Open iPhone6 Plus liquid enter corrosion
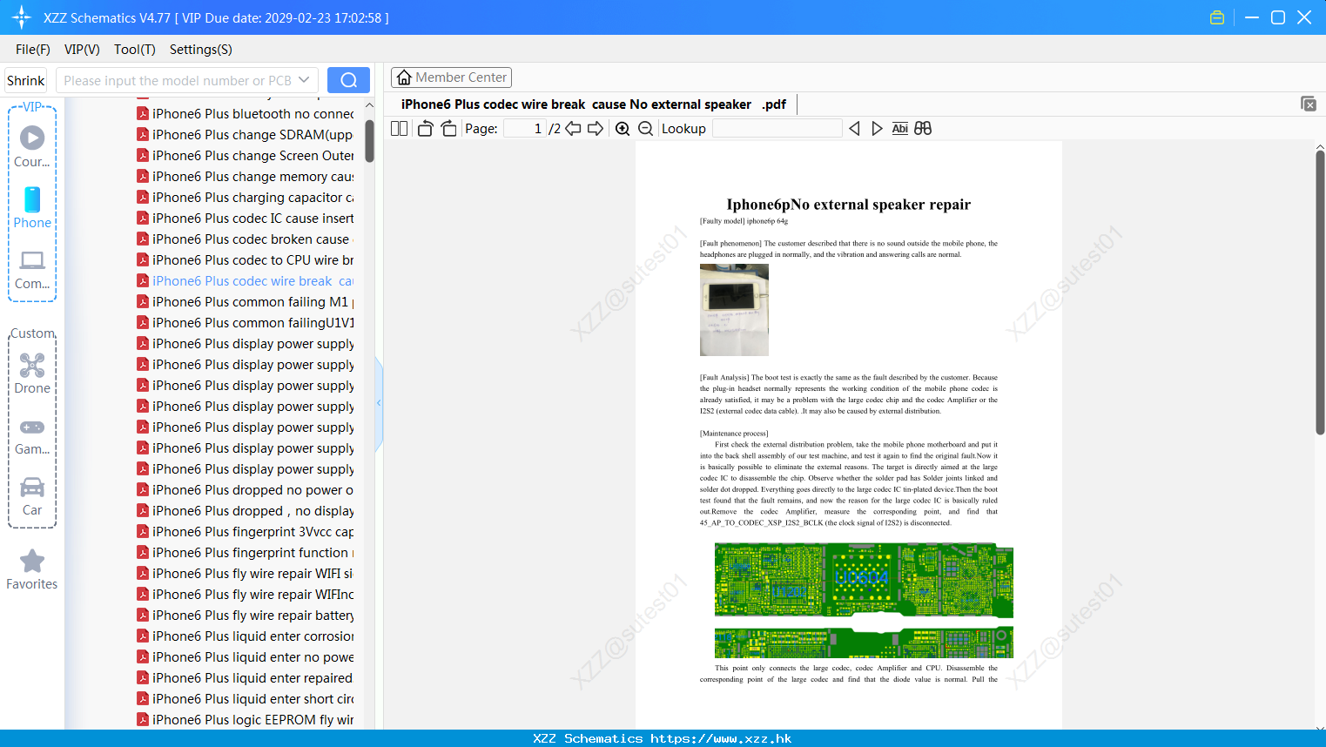The width and height of the screenshot is (1326, 747). click(246, 636)
